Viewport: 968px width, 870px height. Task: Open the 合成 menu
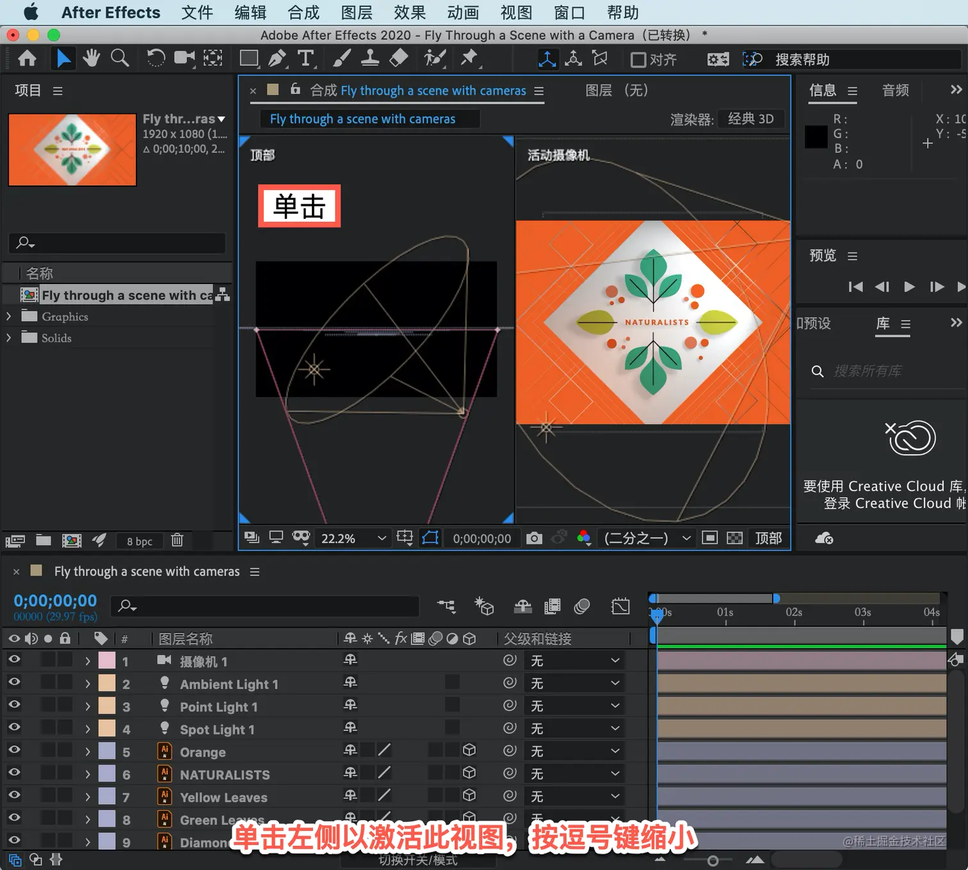303,13
